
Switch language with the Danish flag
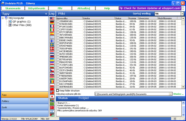(52, 48)
